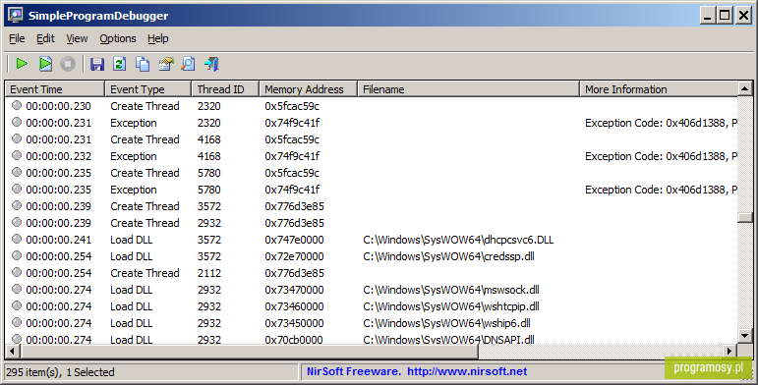Open Find with the magnifier icon
Viewport: 758px width, 385px height.
188,64
